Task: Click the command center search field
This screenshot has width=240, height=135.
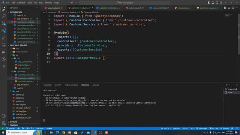Action: [124, 3]
